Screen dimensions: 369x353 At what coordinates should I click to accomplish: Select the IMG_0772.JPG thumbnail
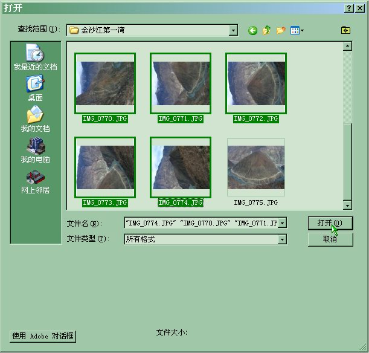tap(255, 83)
